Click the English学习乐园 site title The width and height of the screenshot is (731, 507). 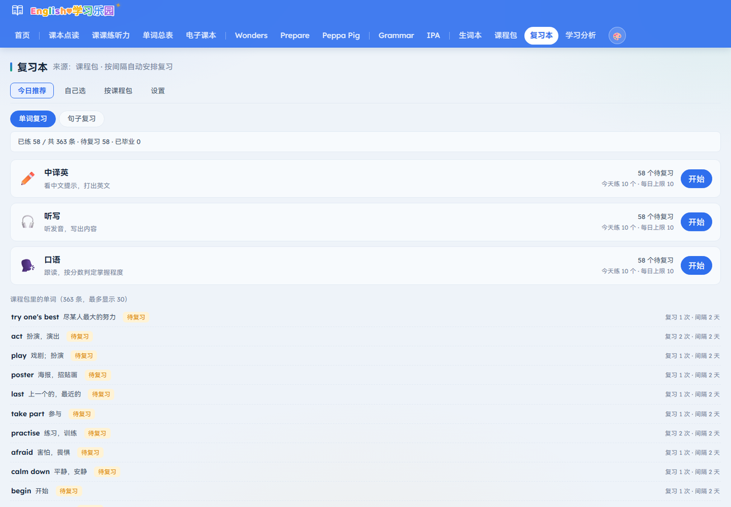click(x=73, y=11)
